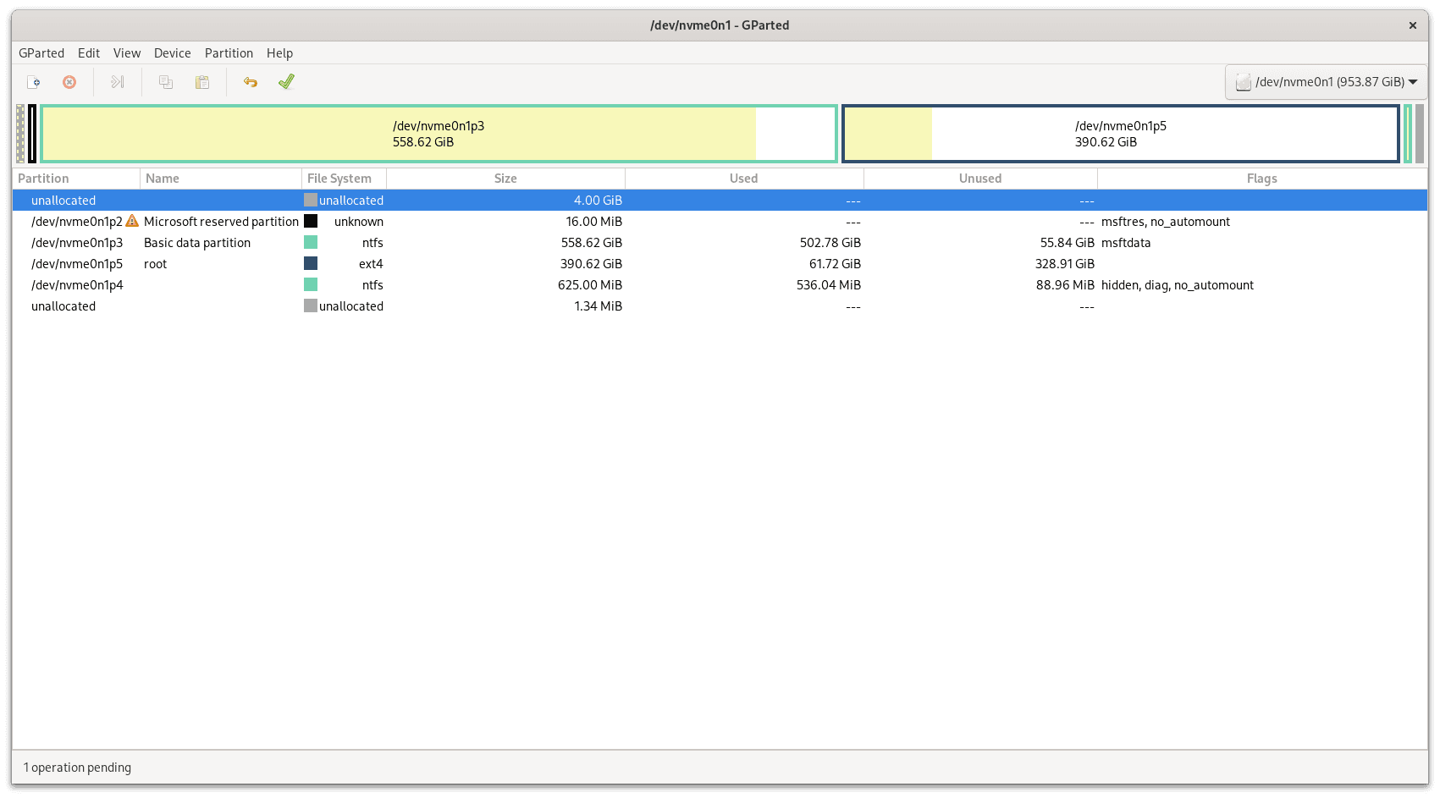Select the /dev/nvme0n1p3 block in graphical bar
Viewport: 1440px width, 798px height.
[x=438, y=133]
